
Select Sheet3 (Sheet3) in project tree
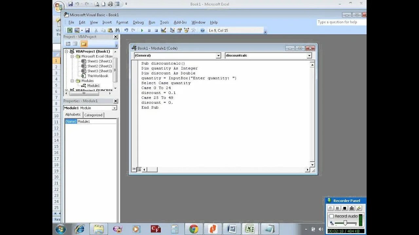[99, 71]
